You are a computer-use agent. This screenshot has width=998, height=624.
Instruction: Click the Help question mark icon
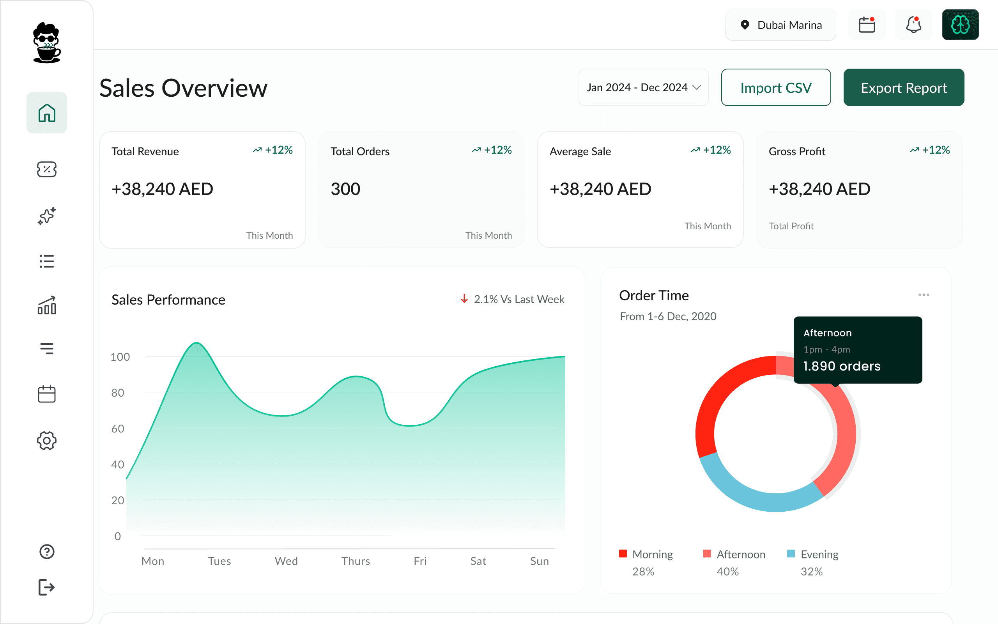[x=47, y=552]
